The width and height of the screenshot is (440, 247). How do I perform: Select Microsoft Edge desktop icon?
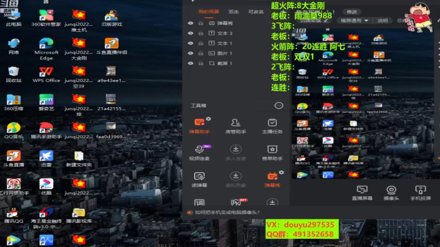46,49
